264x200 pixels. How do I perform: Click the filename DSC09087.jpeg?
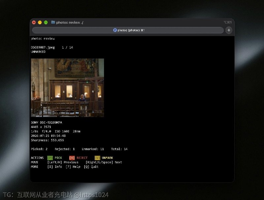click(x=43, y=47)
